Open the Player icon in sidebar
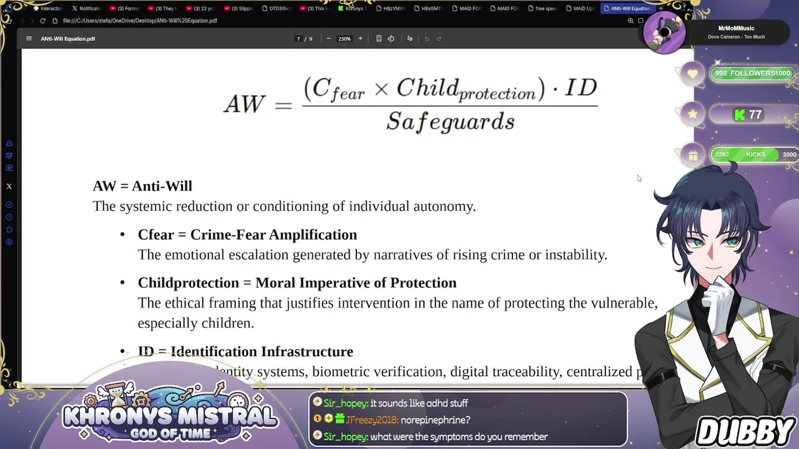799x449 pixels. point(9,205)
